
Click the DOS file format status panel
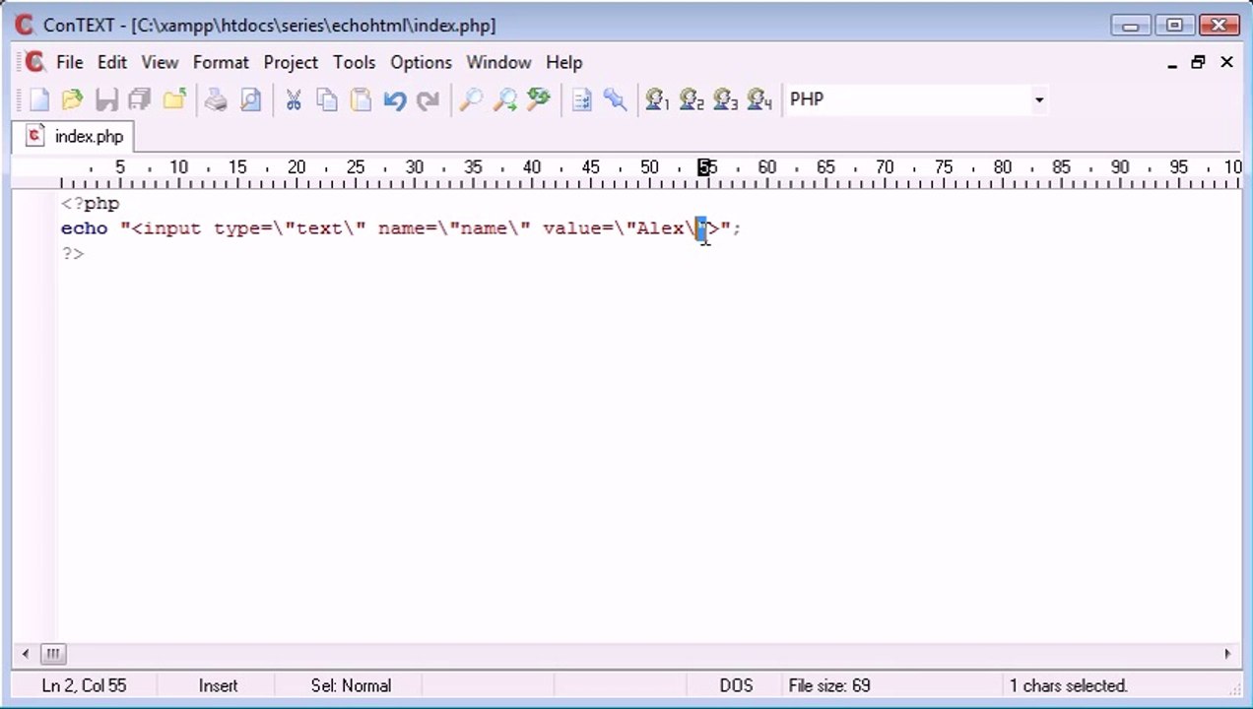coord(736,685)
